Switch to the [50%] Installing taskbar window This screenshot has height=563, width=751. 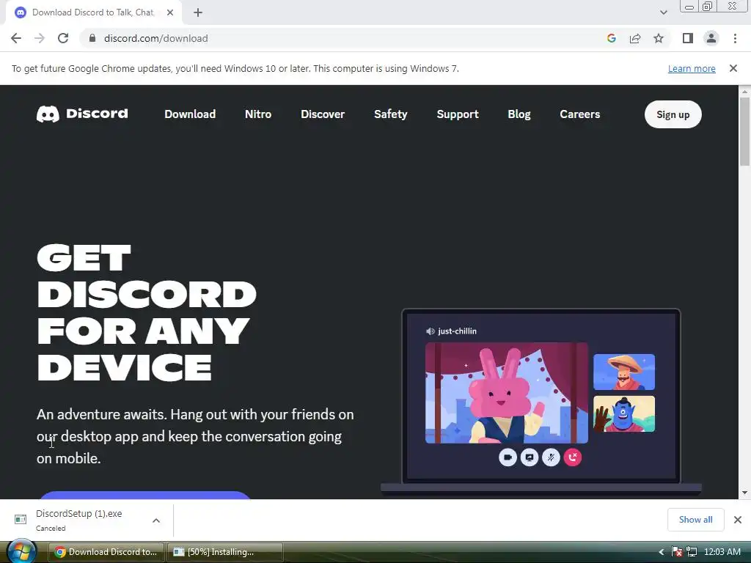pos(225,552)
